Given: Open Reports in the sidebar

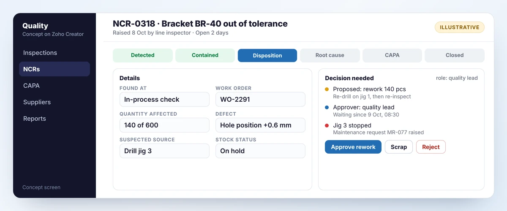Looking at the screenshot, I should click(x=55, y=119).
